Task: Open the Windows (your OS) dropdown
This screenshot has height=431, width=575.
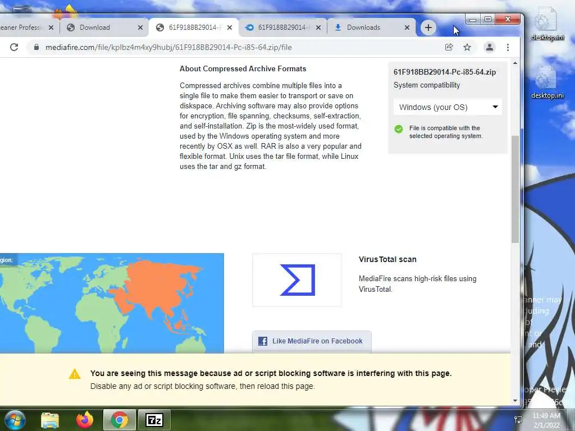Action: pyautogui.click(x=448, y=107)
